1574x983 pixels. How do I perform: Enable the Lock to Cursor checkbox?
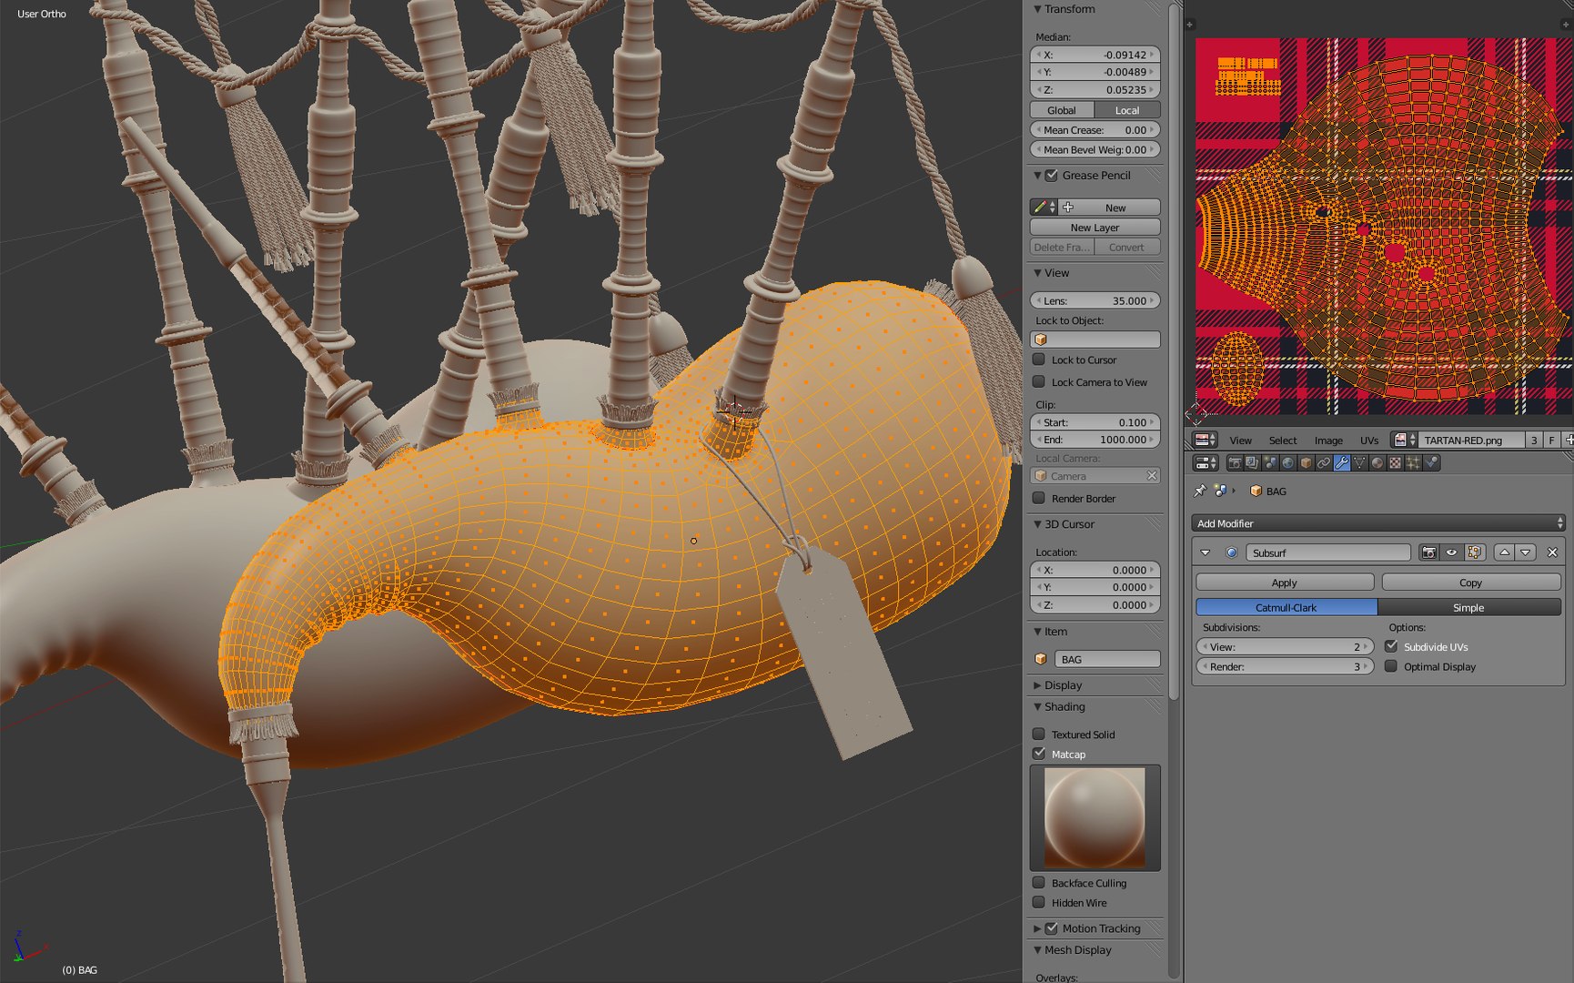pyautogui.click(x=1039, y=360)
